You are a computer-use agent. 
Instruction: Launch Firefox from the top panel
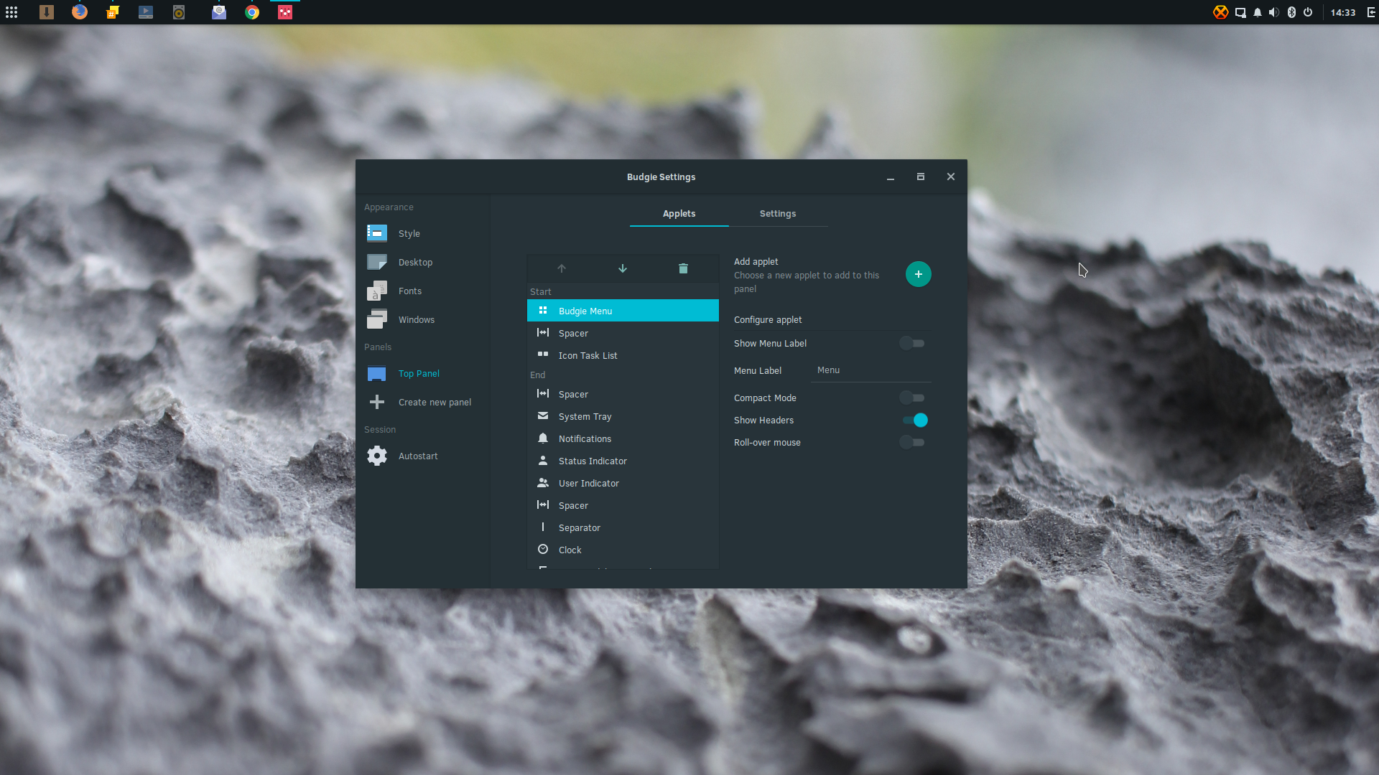80,12
